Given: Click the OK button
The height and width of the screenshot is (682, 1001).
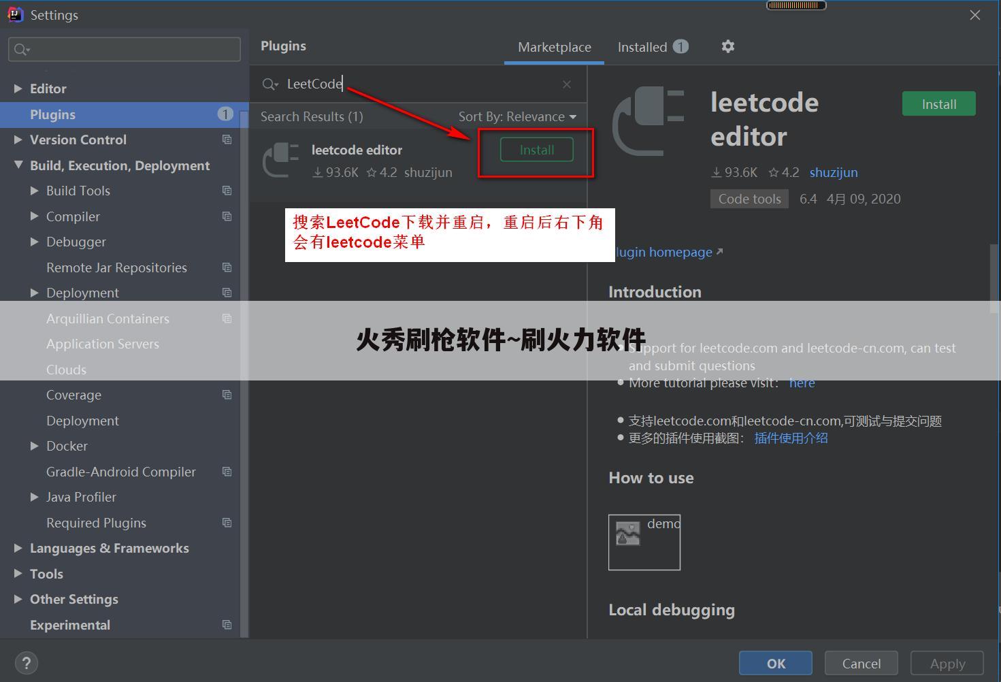Looking at the screenshot, I should click(775, 664).
